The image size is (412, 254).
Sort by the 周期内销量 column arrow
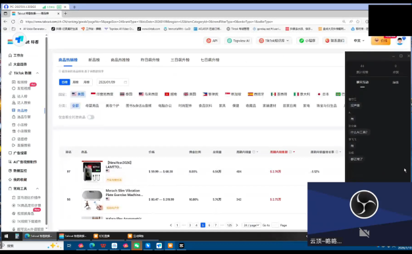point(257,152)
